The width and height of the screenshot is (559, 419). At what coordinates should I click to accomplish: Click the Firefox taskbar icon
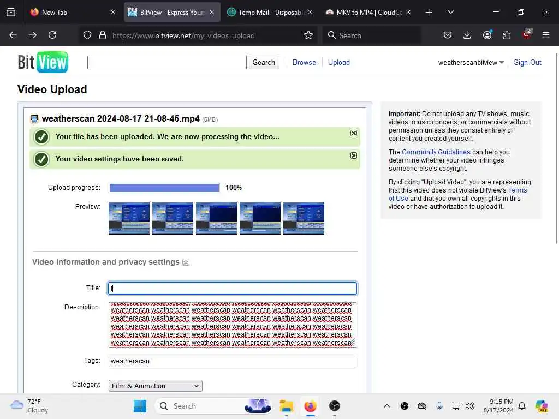[311, 406]
